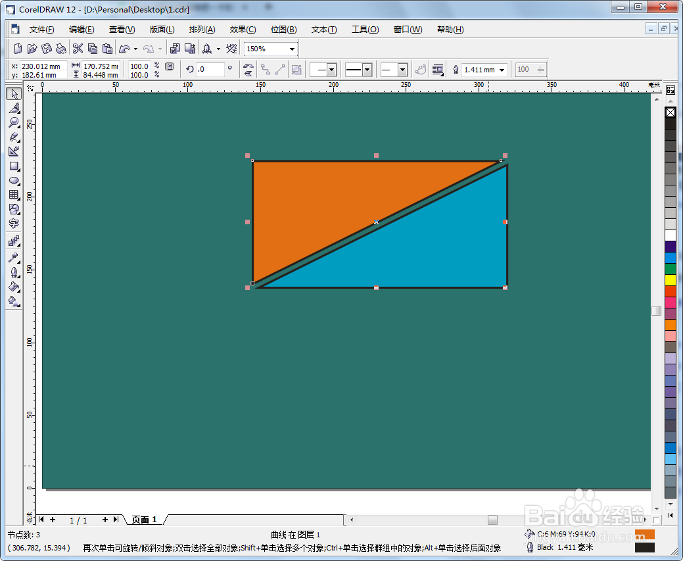Open the 帮助(H) menu
This screenshot has width=683, height=561.
[450, 29]
